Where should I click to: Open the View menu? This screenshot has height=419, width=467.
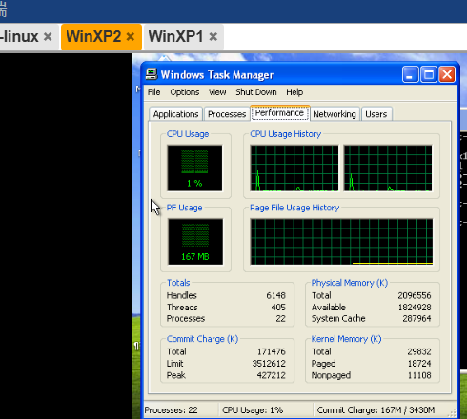(x=217, y=92)
